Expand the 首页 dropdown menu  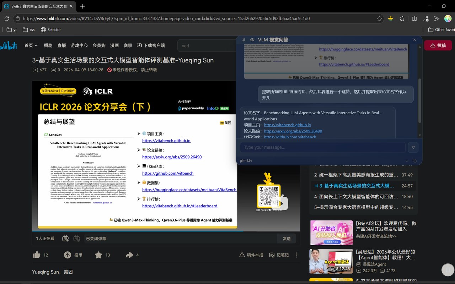(x=31, y=45)
